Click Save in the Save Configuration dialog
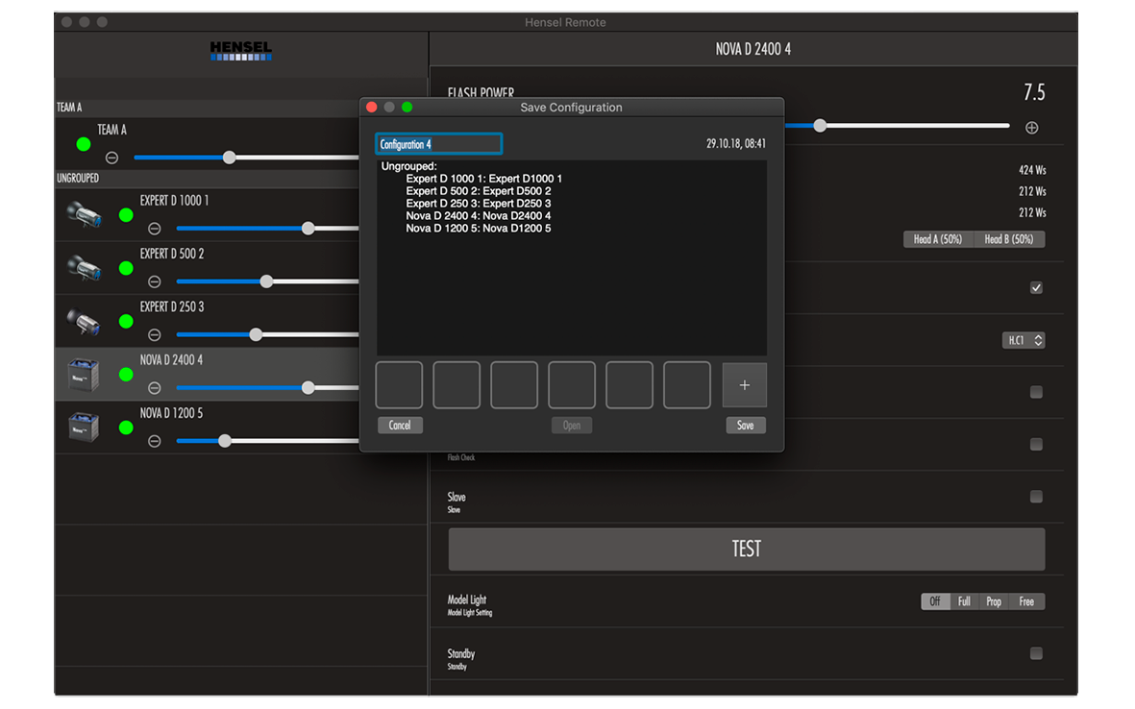This screenshot has height=709, width=1135. click(x=745, y=425)
